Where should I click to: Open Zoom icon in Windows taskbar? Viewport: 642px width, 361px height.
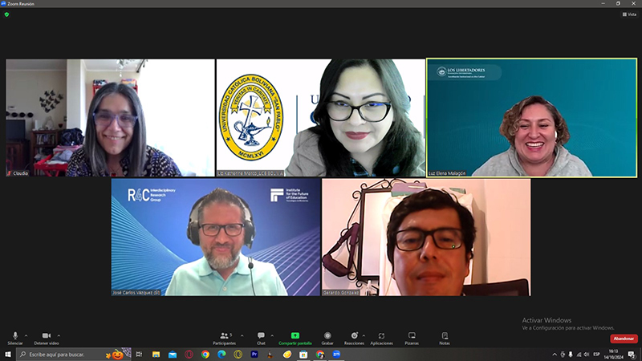point(337,354)
